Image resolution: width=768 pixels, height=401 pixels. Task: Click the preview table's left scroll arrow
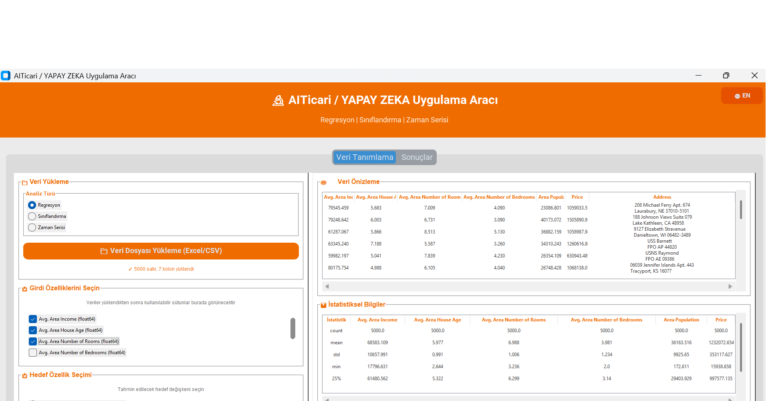tap(327, 286)
